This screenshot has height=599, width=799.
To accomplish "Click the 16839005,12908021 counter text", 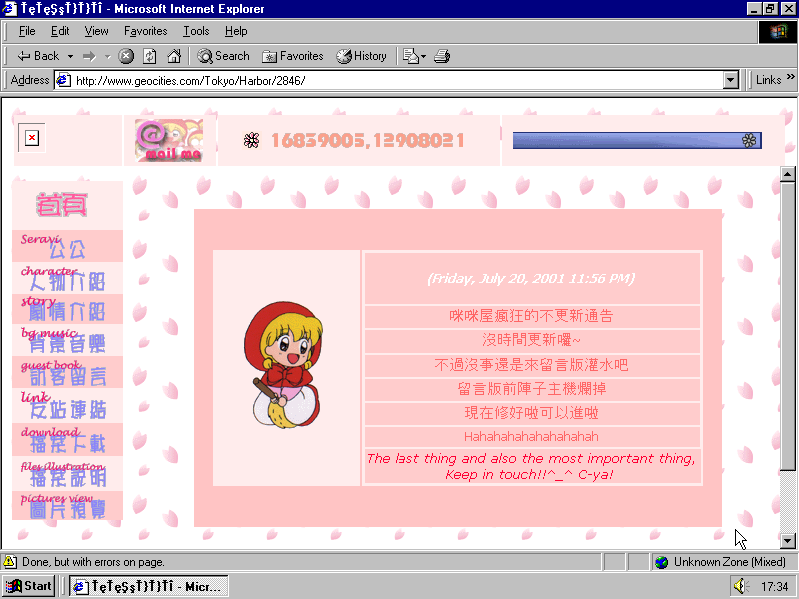I will click(368, 140).
